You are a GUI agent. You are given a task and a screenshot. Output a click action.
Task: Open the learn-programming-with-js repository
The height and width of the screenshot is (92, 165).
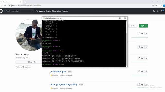tap(64, 84)
